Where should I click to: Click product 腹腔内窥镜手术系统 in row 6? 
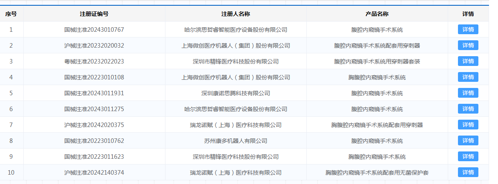click(x=377, y=109)
